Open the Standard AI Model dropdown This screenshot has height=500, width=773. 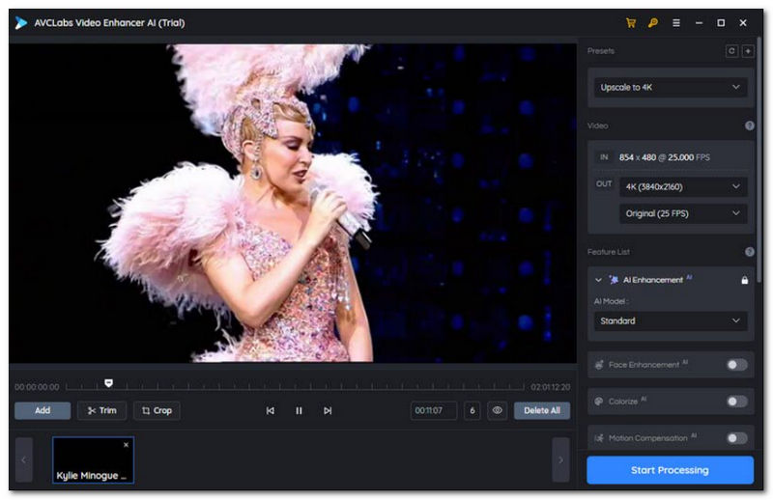pyautogui.click(x=671, y=320)
